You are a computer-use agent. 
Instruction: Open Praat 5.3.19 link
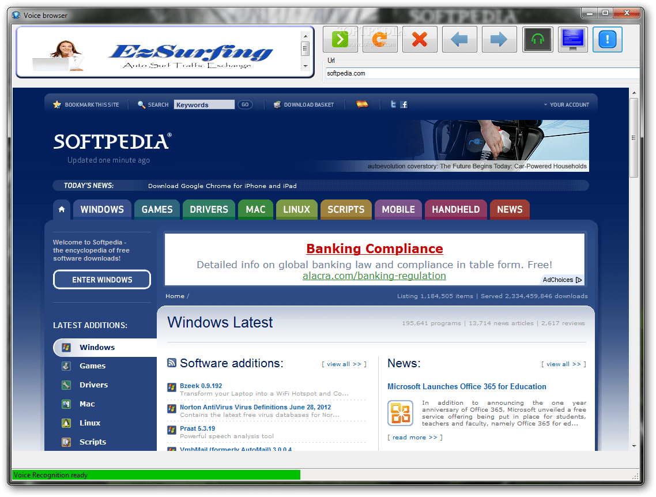(198, 428)
